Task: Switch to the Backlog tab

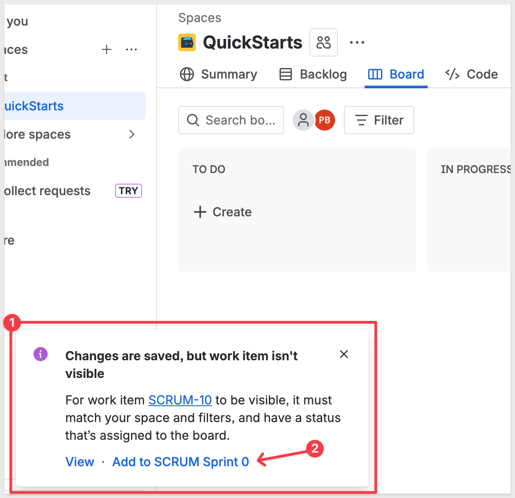Action: pos(313,74)
